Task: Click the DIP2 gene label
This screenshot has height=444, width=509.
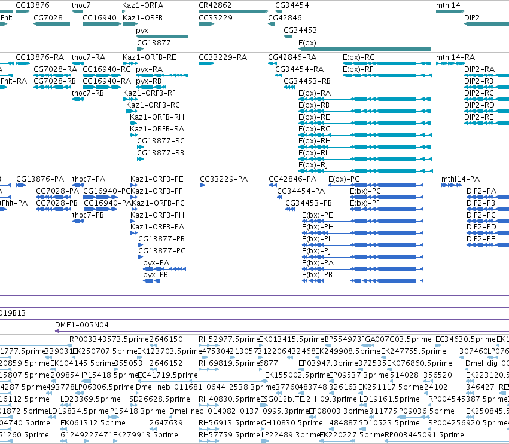Action: [472, 17]
